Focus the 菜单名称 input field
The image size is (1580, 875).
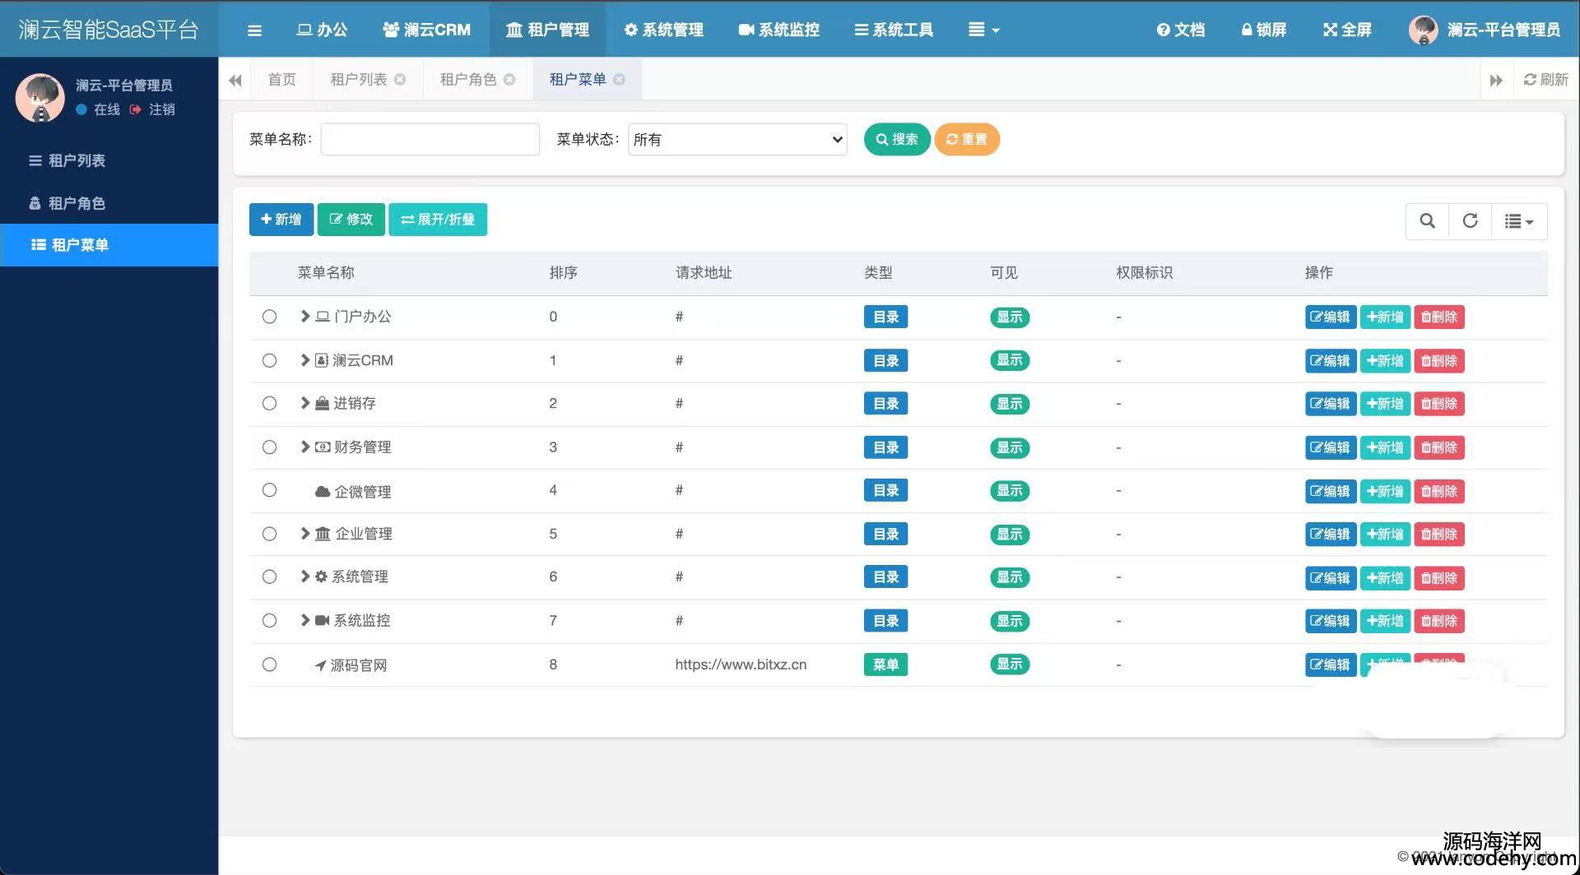coord(430,139)
